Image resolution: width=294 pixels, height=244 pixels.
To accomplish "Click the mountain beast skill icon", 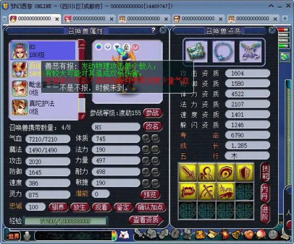I will (225, 191).
